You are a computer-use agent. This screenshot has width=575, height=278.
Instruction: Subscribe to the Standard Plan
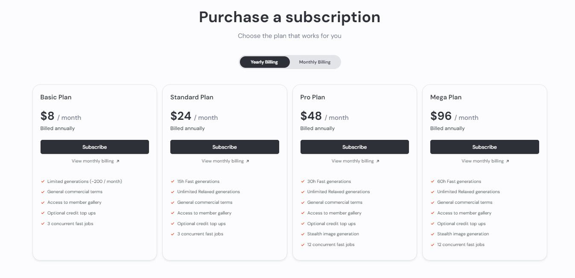(x=225, y=147)
